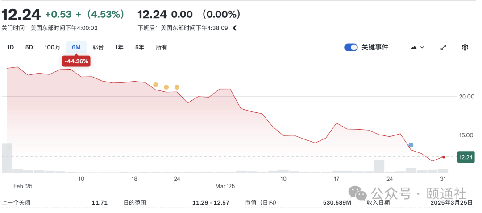Toggle the 关键事件 key events switch

pos(351,47)
